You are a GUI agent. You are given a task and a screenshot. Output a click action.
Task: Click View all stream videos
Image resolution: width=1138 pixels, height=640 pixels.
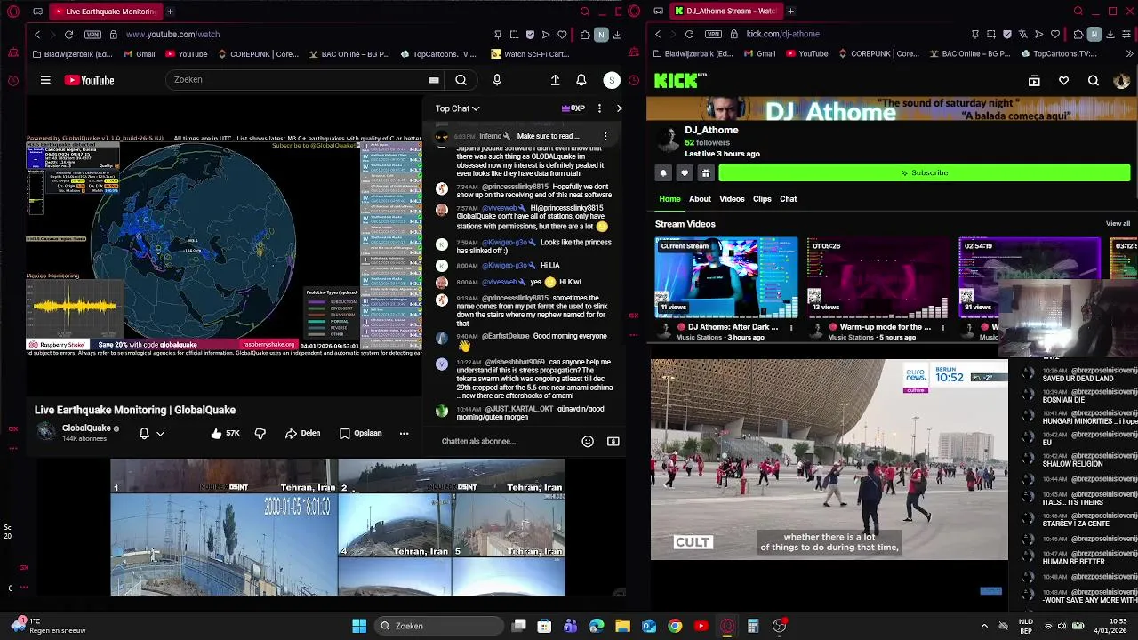click(1118, 224)
